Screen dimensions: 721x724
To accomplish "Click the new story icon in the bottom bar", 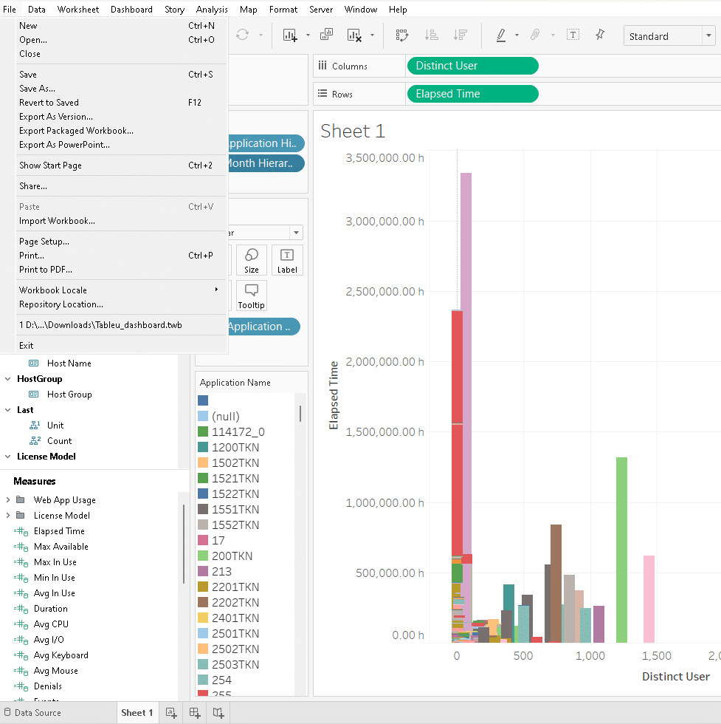I will pos(218,713).
